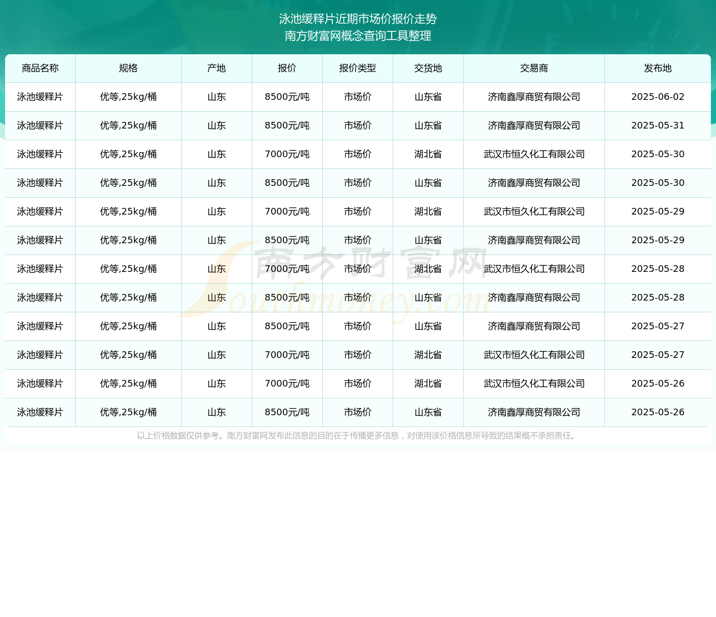Click the title 泳池缓释片近期市场价报价走势

pos(358,19)
